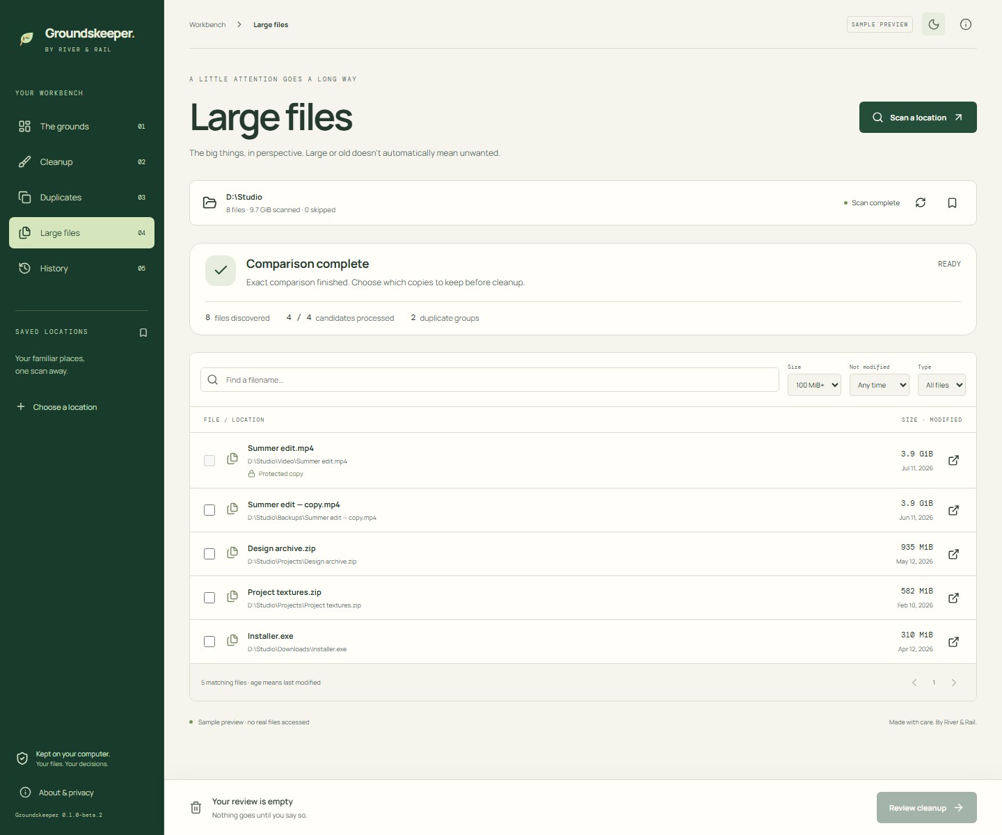Viewport: 1002px width, 835px height.
Task: Open Design archive.zip external link icon
Action: click(x=954, y=554)
